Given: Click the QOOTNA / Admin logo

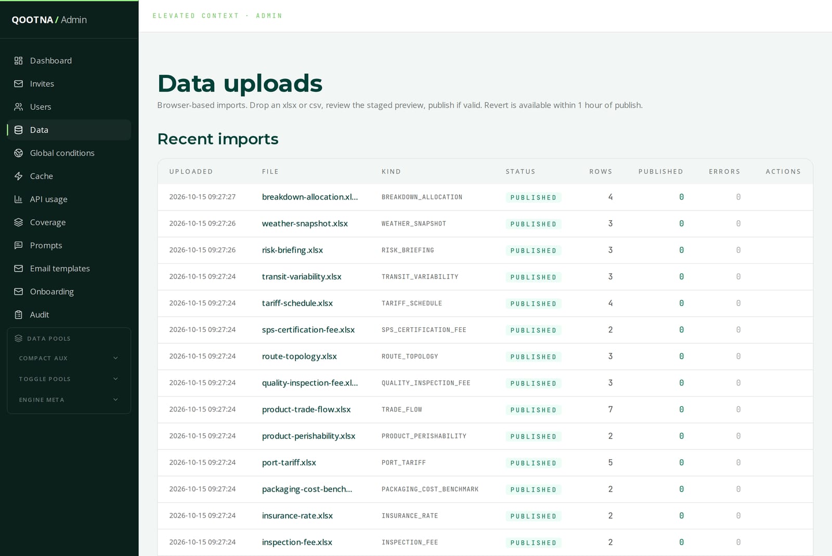Looking at the screenshot, I should point(49,20).
